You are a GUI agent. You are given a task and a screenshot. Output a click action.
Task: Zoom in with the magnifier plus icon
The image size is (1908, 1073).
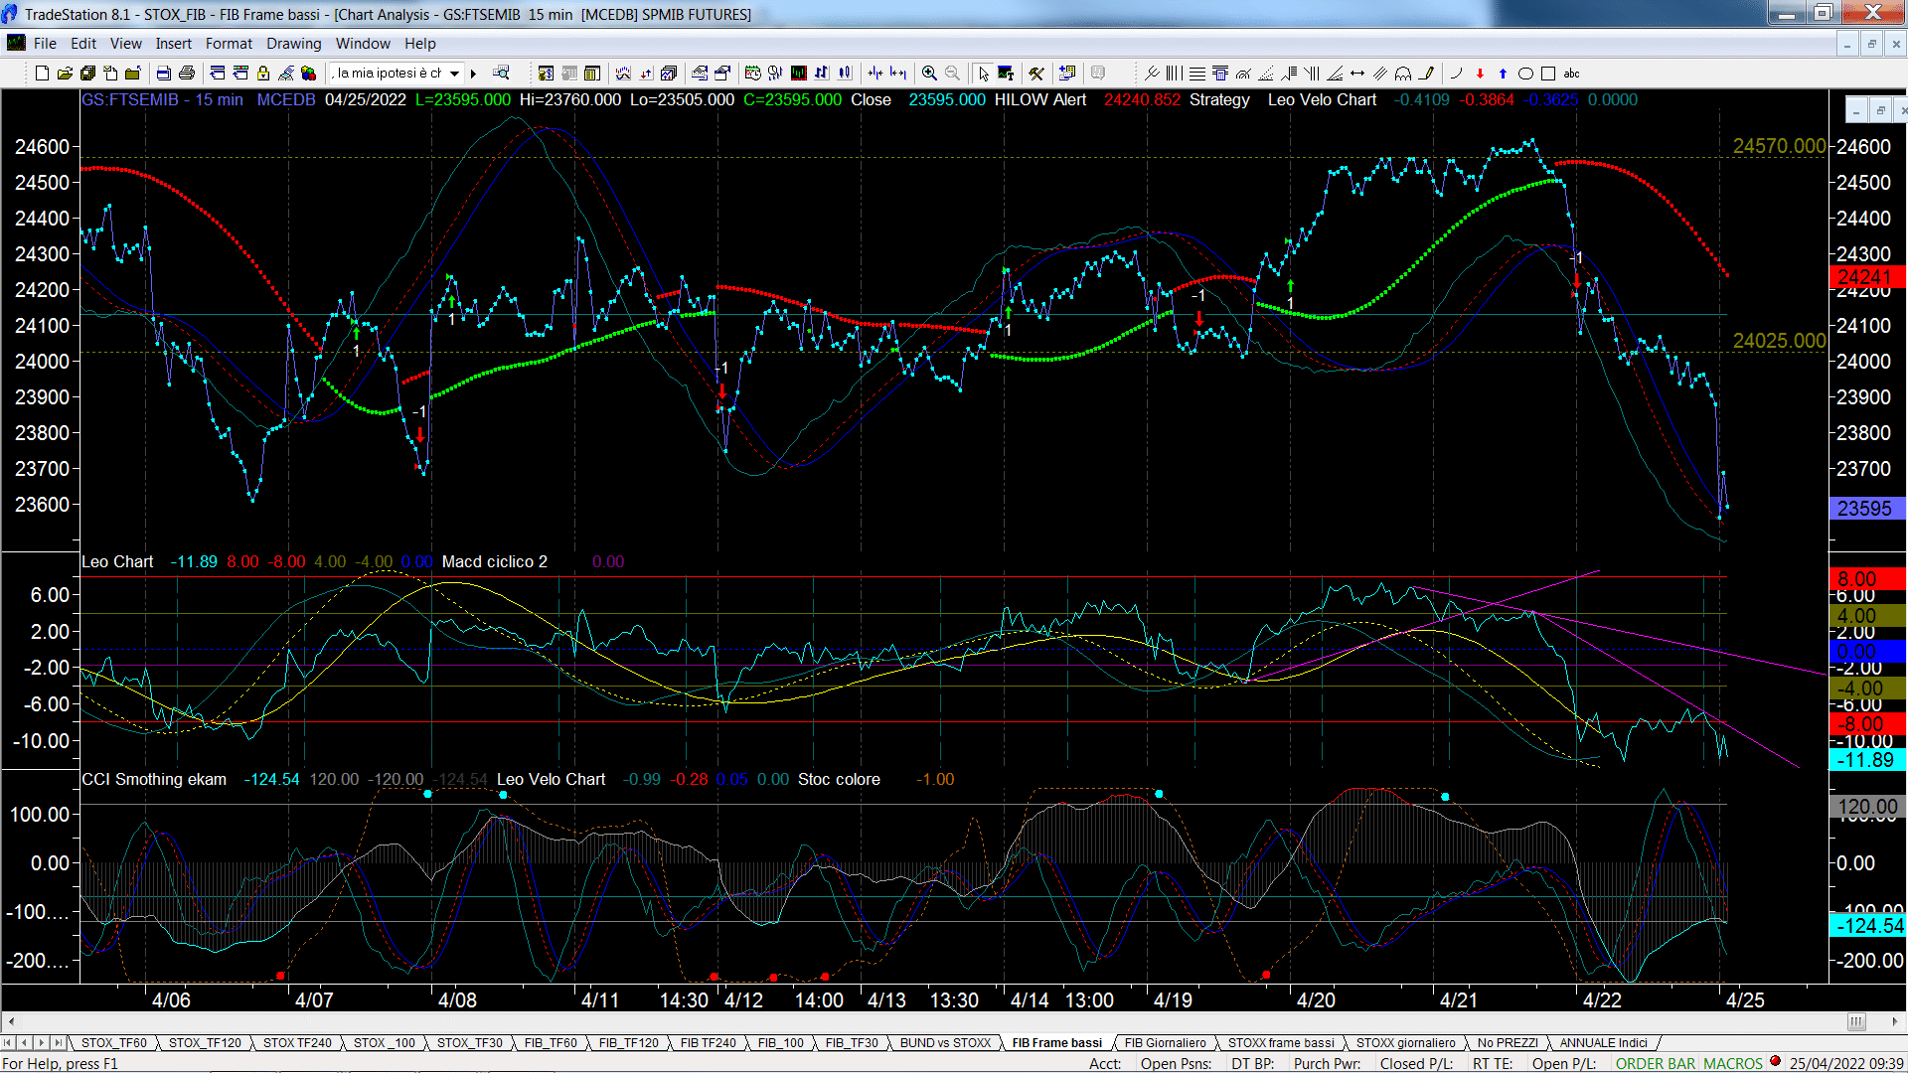point(929,74)
